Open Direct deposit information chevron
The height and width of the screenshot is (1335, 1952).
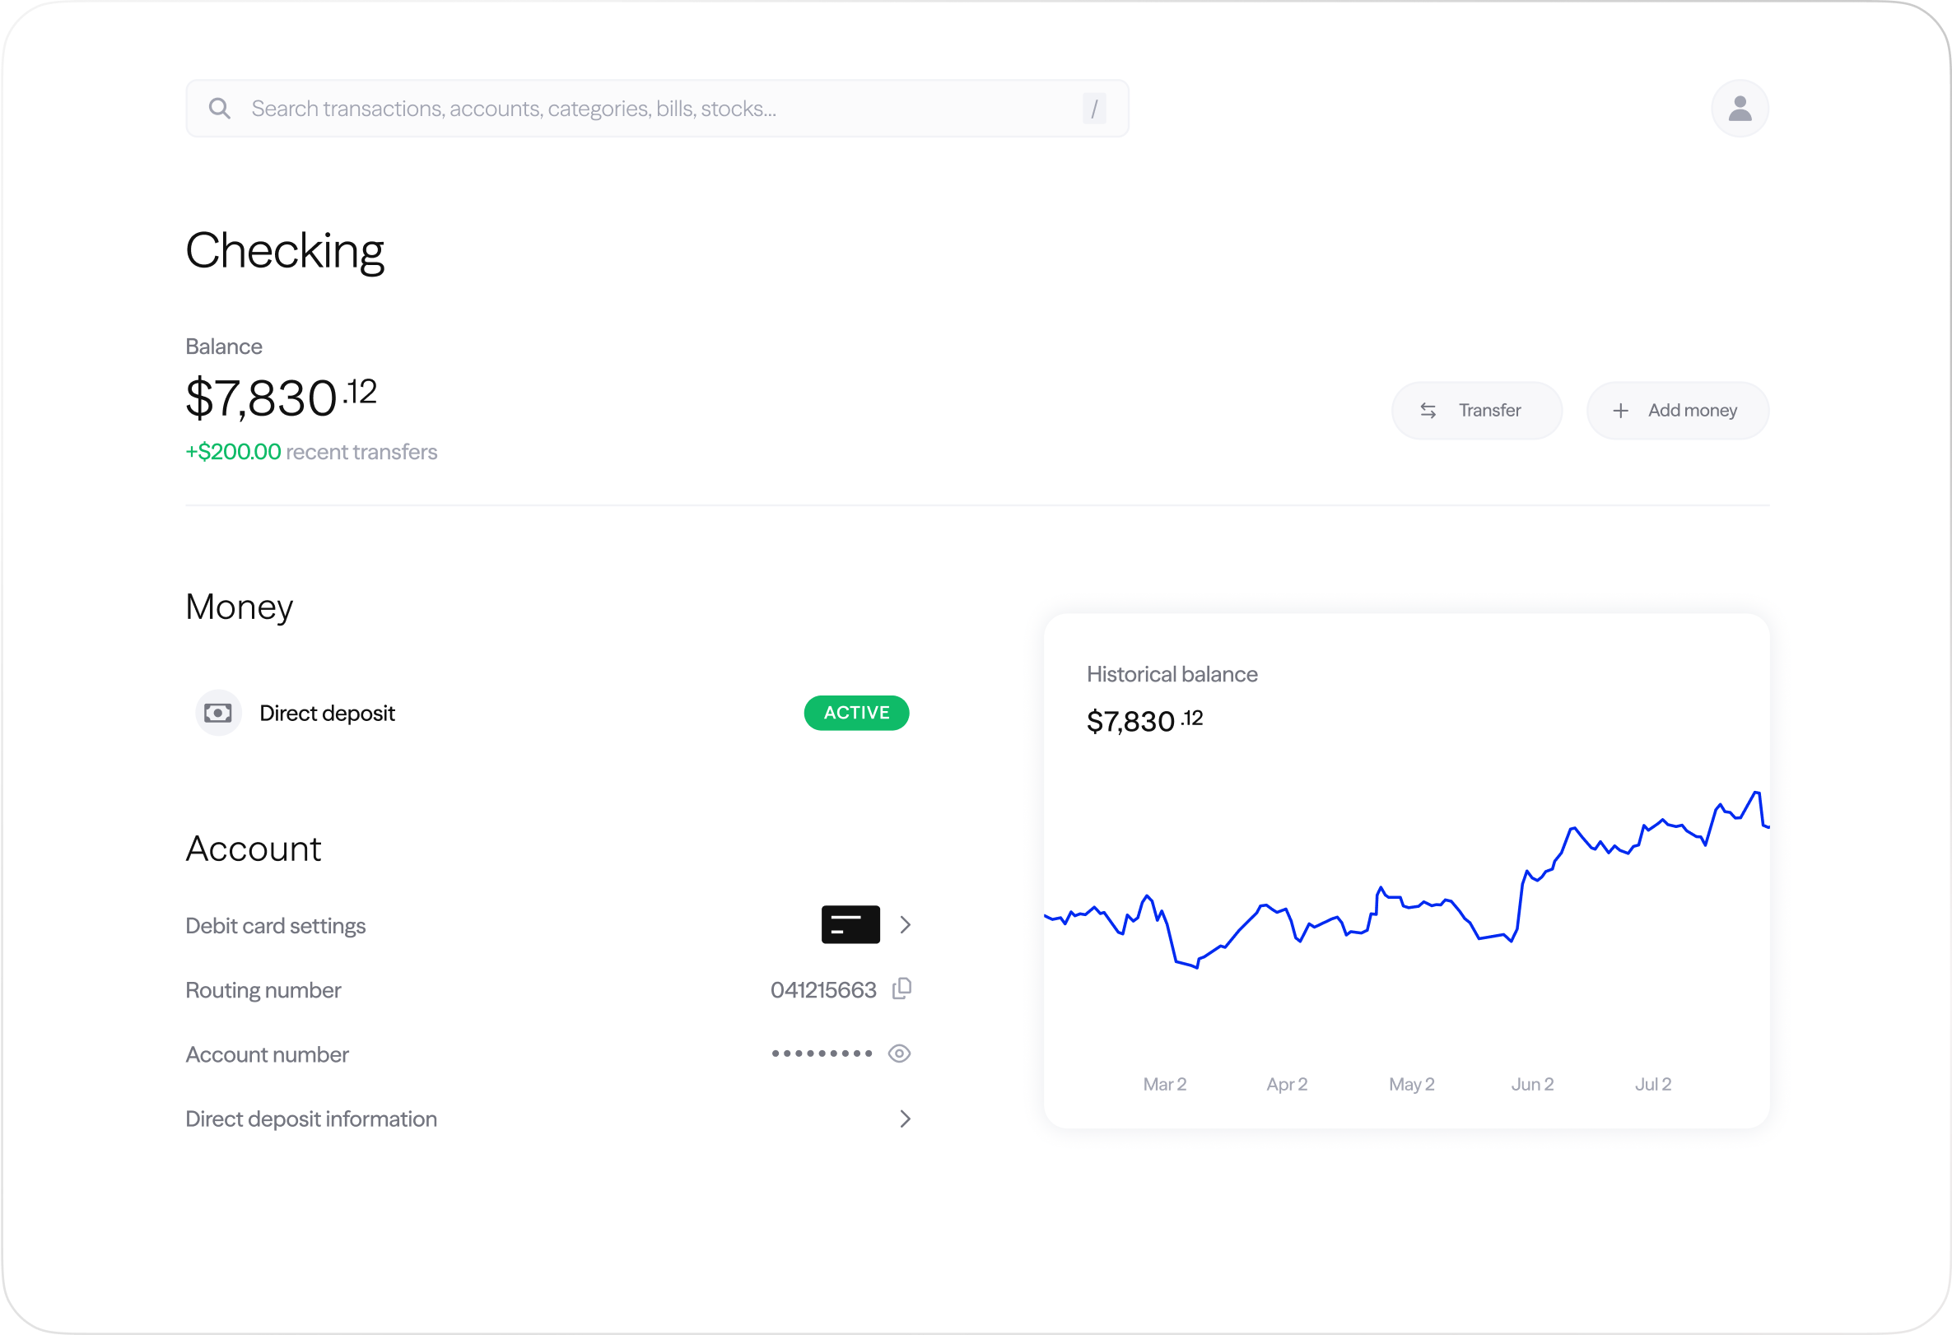coord(905,1119)
